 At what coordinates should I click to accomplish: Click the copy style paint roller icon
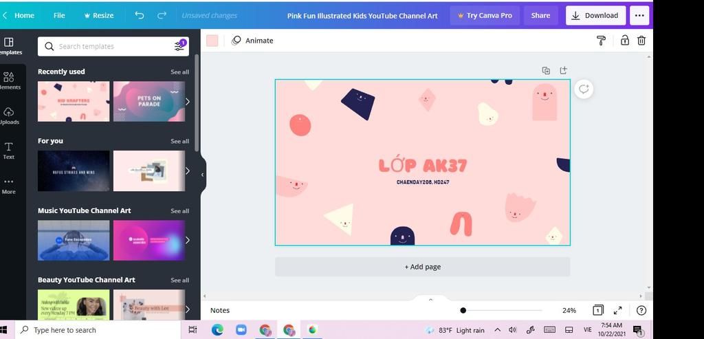point(601,41)
